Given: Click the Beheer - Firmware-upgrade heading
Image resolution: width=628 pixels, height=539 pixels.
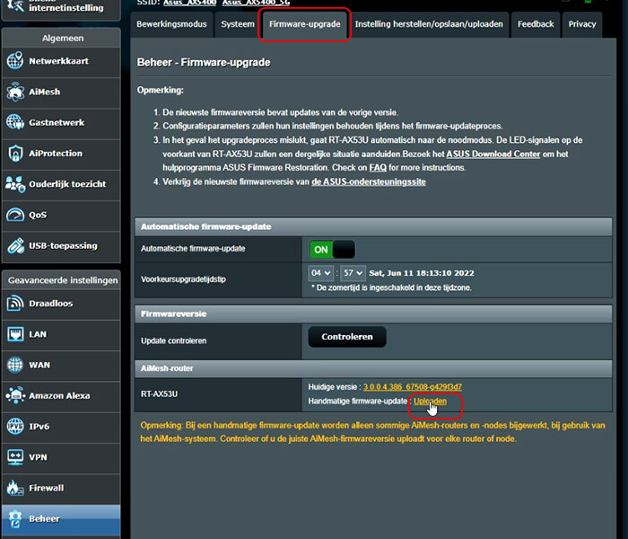Looking at the screenshot, I should click(x=204, y=63).
